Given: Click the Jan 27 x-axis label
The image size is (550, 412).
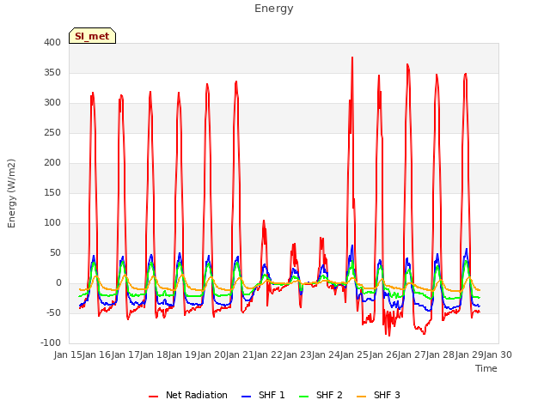Looking at the screenshot, I should click(x=412, y=354).
